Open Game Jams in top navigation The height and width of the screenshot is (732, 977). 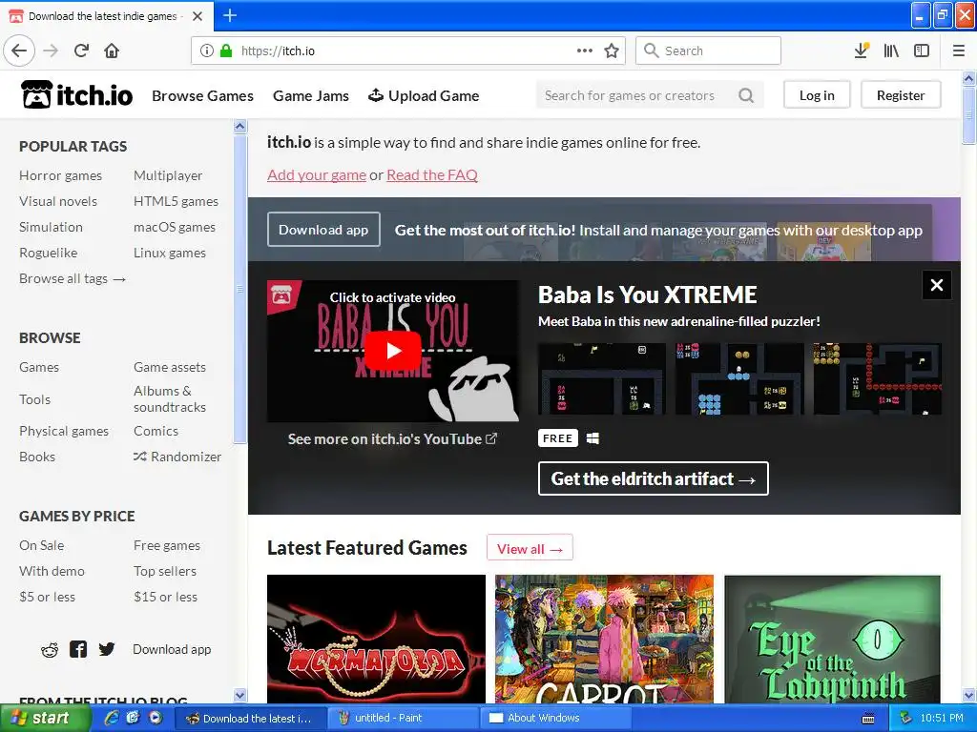pyautogui.click(x=311, y=96)
